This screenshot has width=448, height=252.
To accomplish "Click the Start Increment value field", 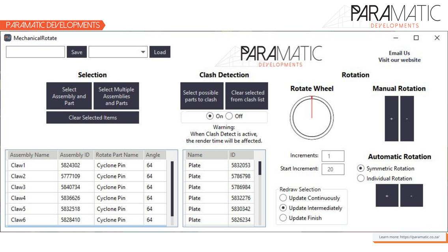I will click(333, 169).
